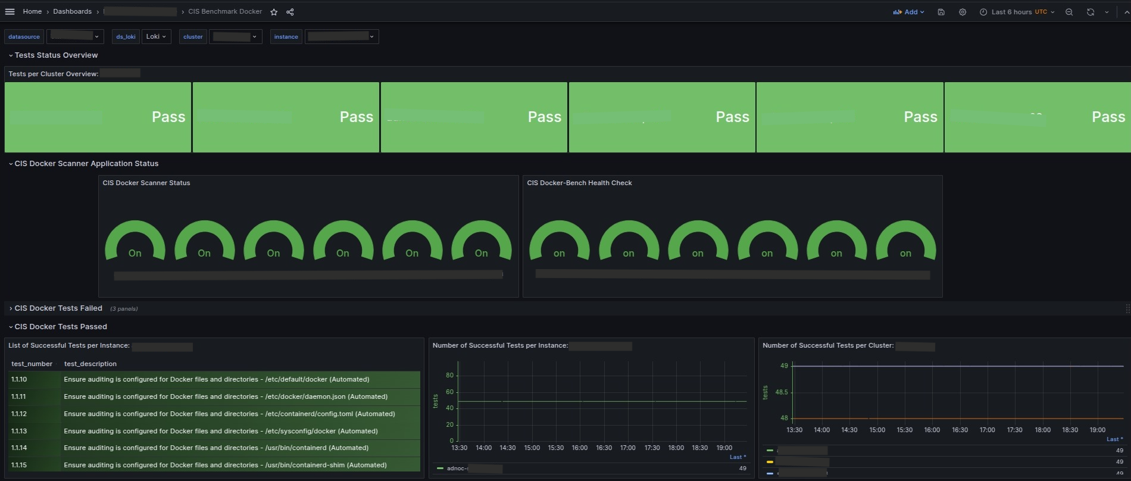1131x481 pixels.
Task: Click first On gauge in Scanner Status
Action: coord(135,241)
